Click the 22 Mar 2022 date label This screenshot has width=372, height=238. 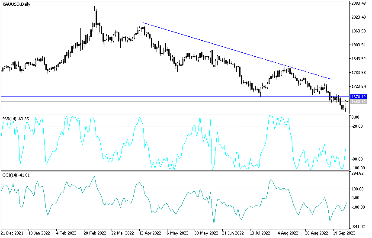(x=123, y=233)
